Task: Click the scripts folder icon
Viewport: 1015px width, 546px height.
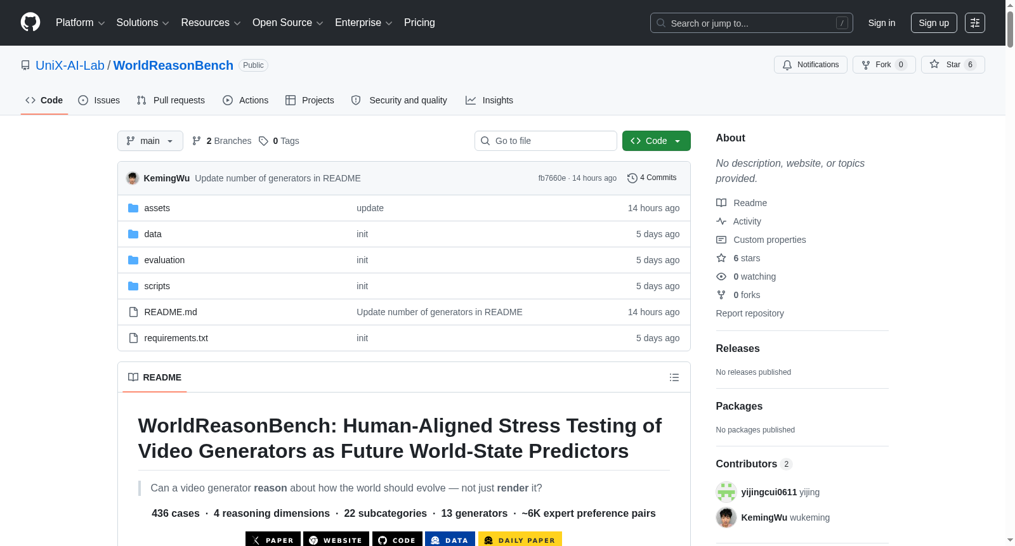Action: (133, 286)
